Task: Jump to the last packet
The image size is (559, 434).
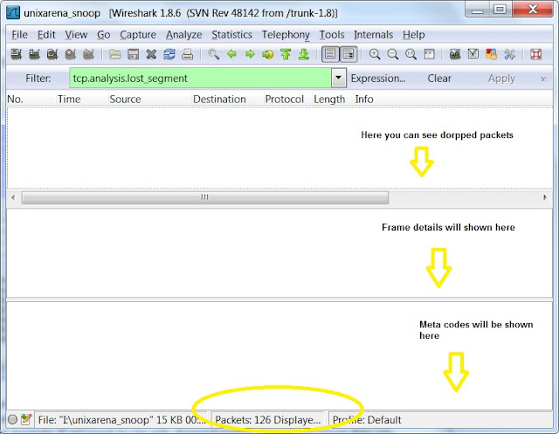Action: click(304, 54)
